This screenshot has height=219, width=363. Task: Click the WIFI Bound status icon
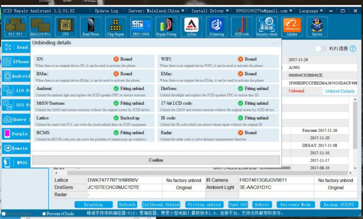click(240, 59)
